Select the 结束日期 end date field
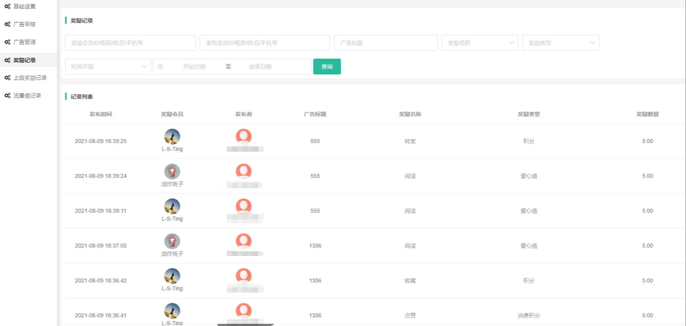Image resolution: width=686 pixels, height=326 pixels. (x=260, y=67)
